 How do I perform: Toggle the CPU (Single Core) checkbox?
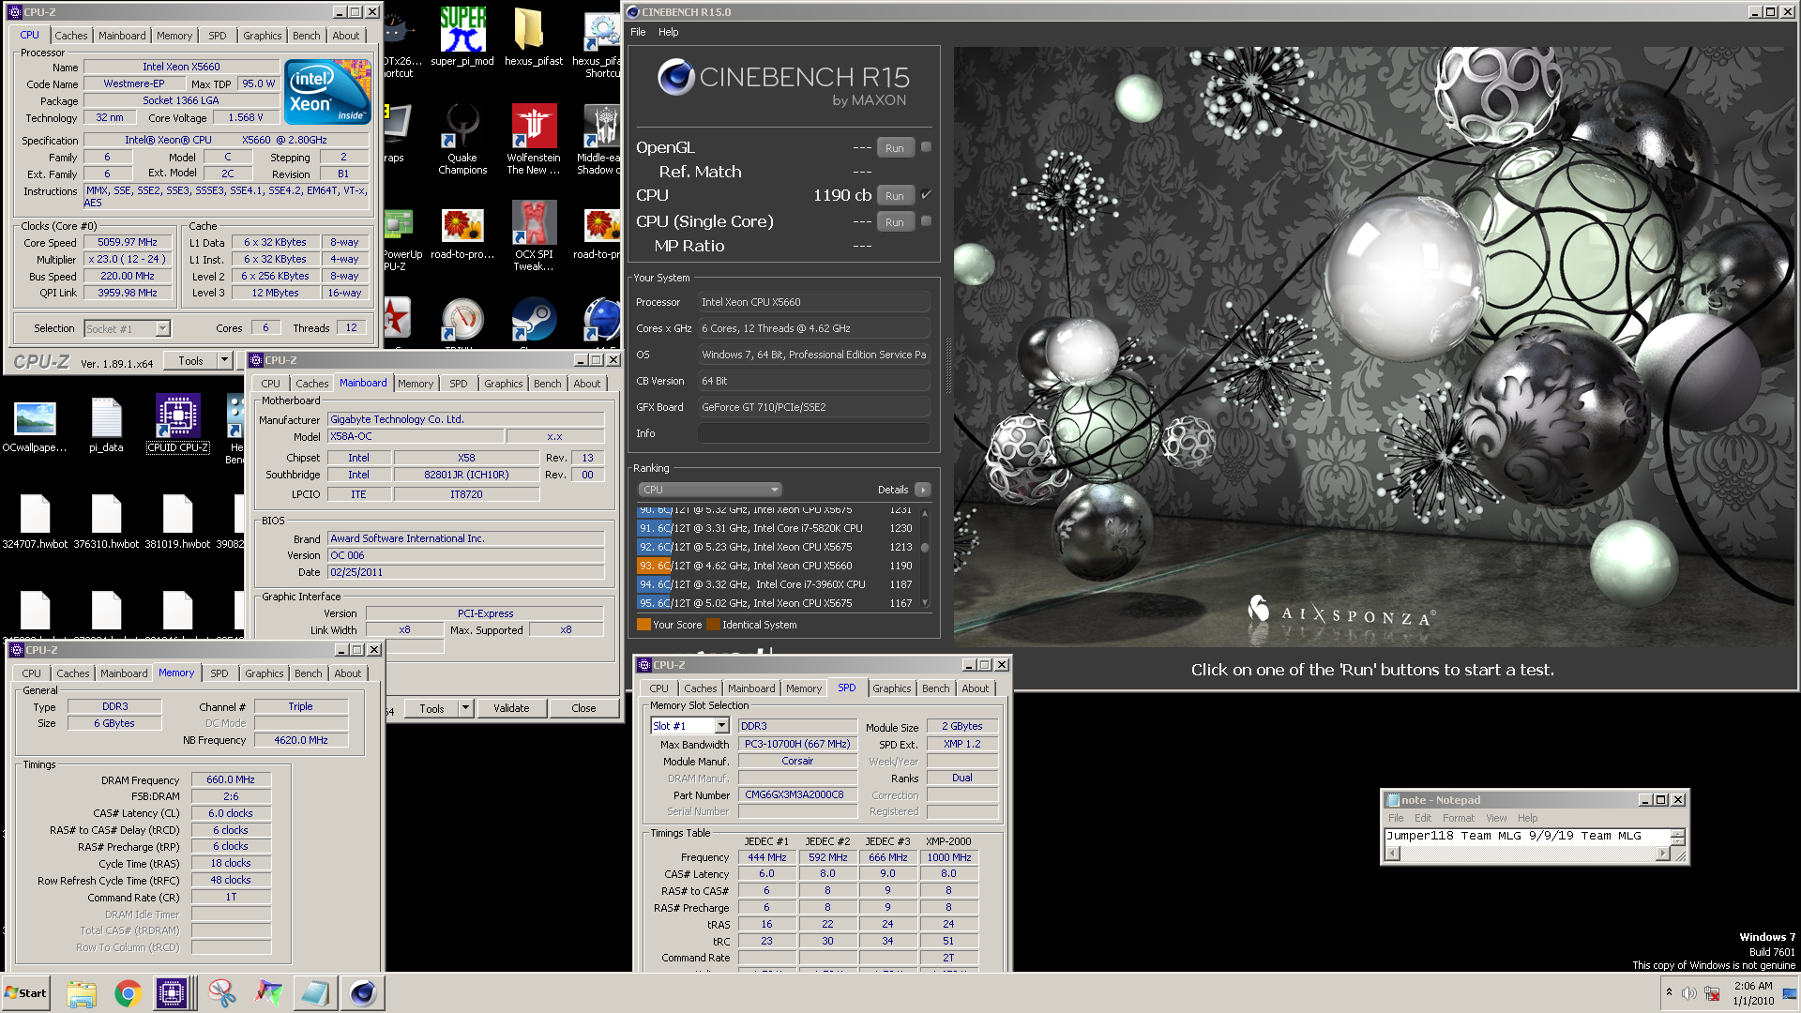pos(926,221)
